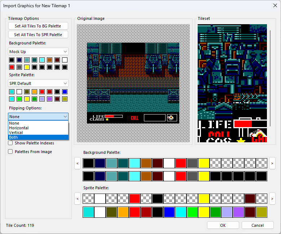Image resolution: width=281 pixels, height=234 pixels.
Task: Pick gray in large lower Background Palette row
Action: [x=192, y=176]
